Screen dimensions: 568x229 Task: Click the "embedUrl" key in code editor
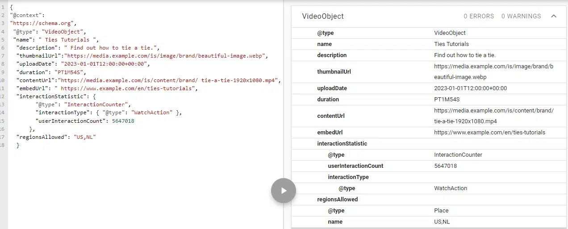(x=33, y=88)
